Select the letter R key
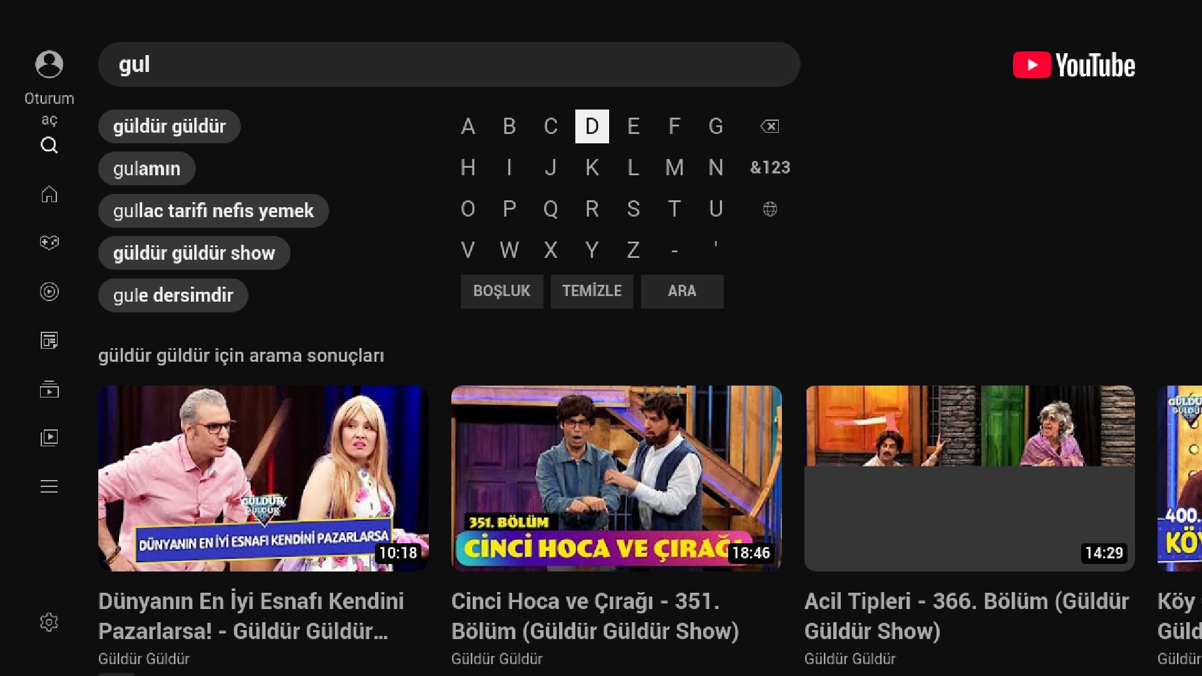The width and height of the screenshot is (1202, 676). pyautogui.click(x=592, y=209)
